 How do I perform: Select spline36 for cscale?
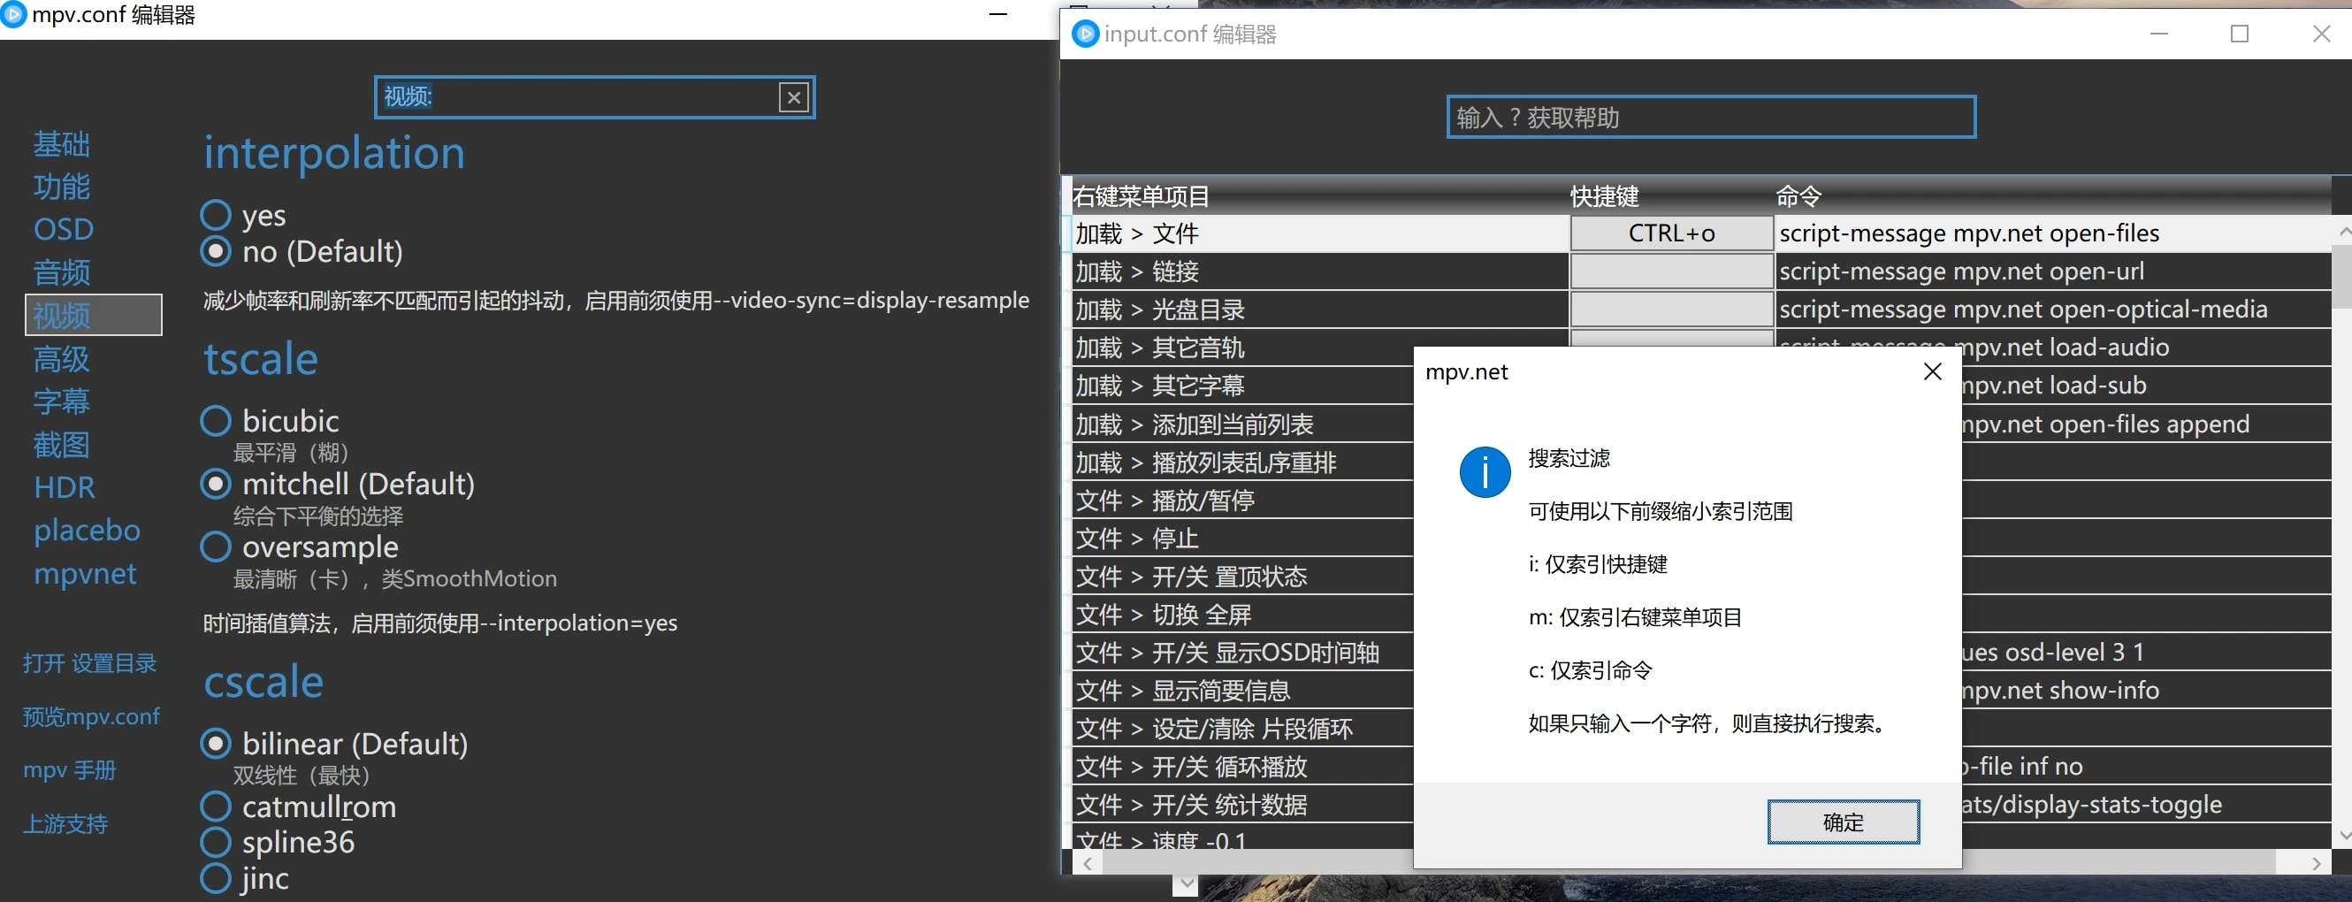(277, 842)
